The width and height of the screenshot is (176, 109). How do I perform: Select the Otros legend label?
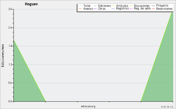tap(102, 9)
